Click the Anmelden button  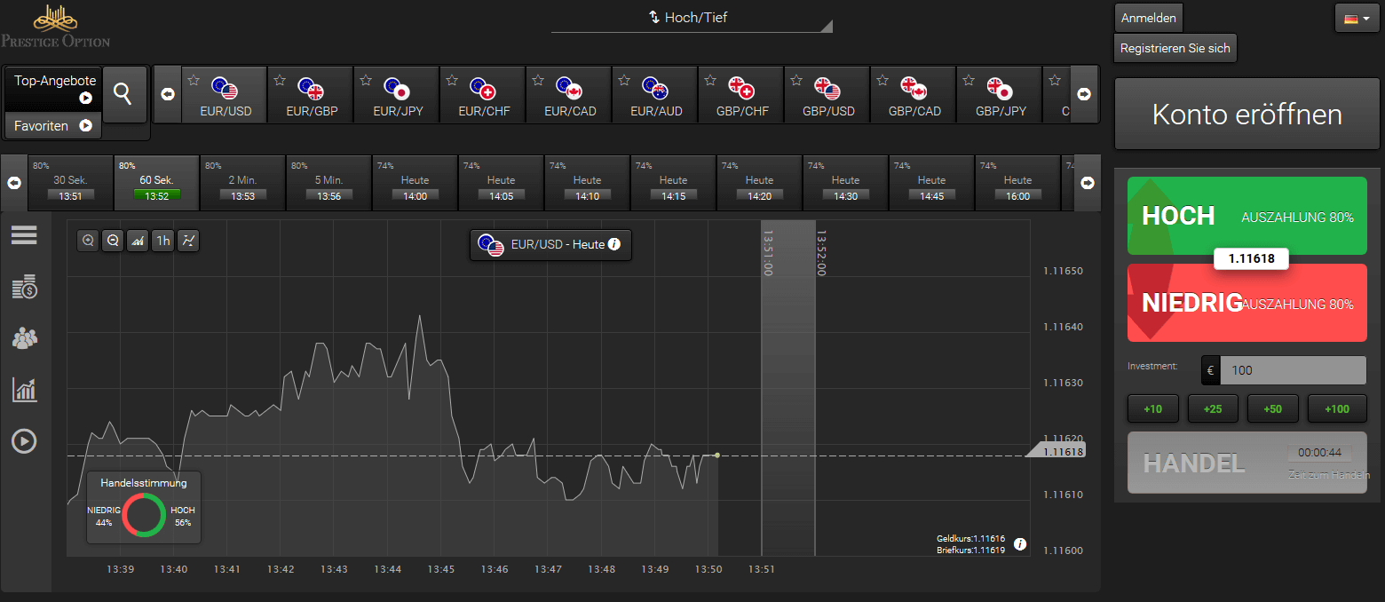click(x=1149, y=18)
